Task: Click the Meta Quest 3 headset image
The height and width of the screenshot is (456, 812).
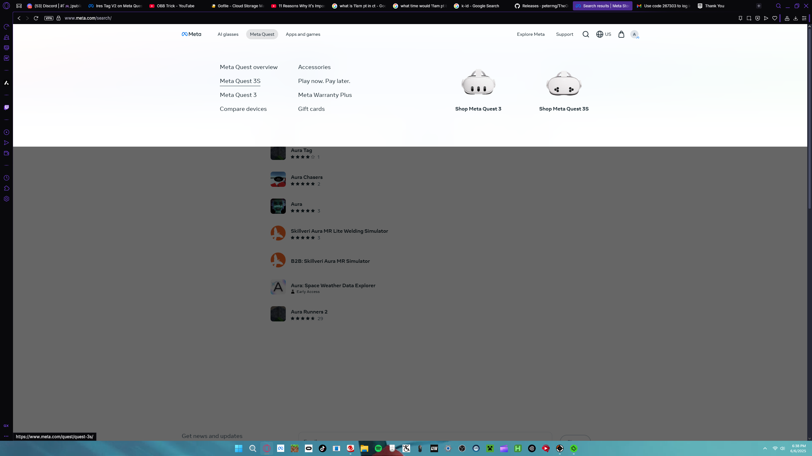Action: [478, 82]
